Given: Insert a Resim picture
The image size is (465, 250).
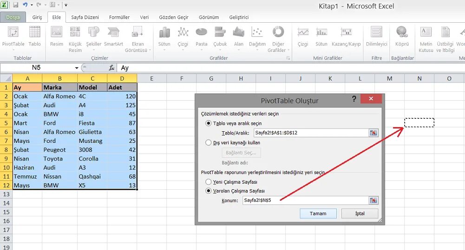Looking at the screenshot, I should pos(56,37).
